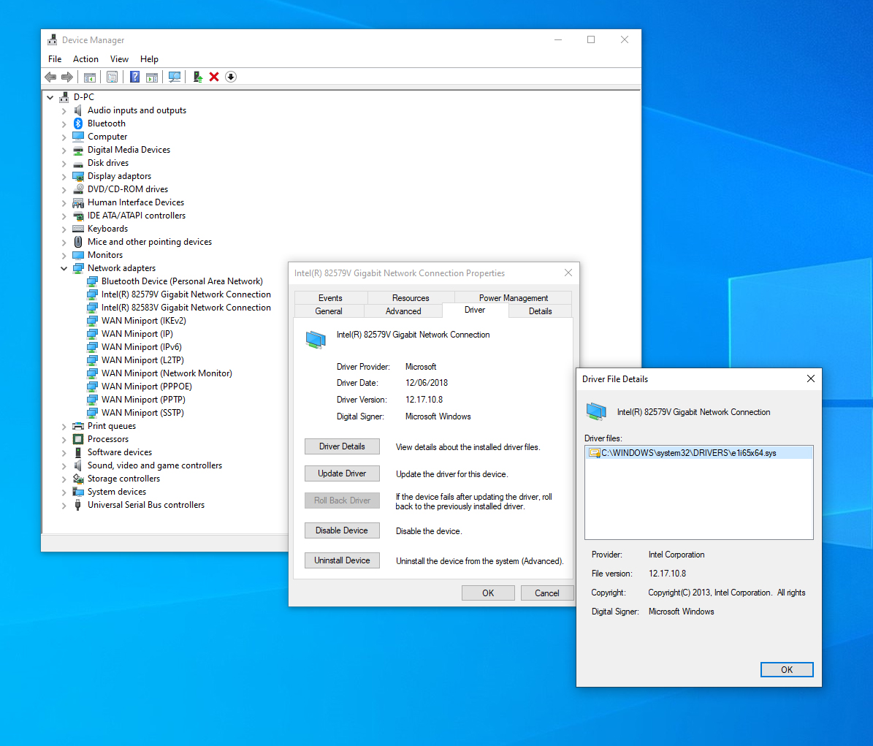Select WAN Miniport (SSTP)
This screenshot has height=746, width=873.
[x=142, y=413]
